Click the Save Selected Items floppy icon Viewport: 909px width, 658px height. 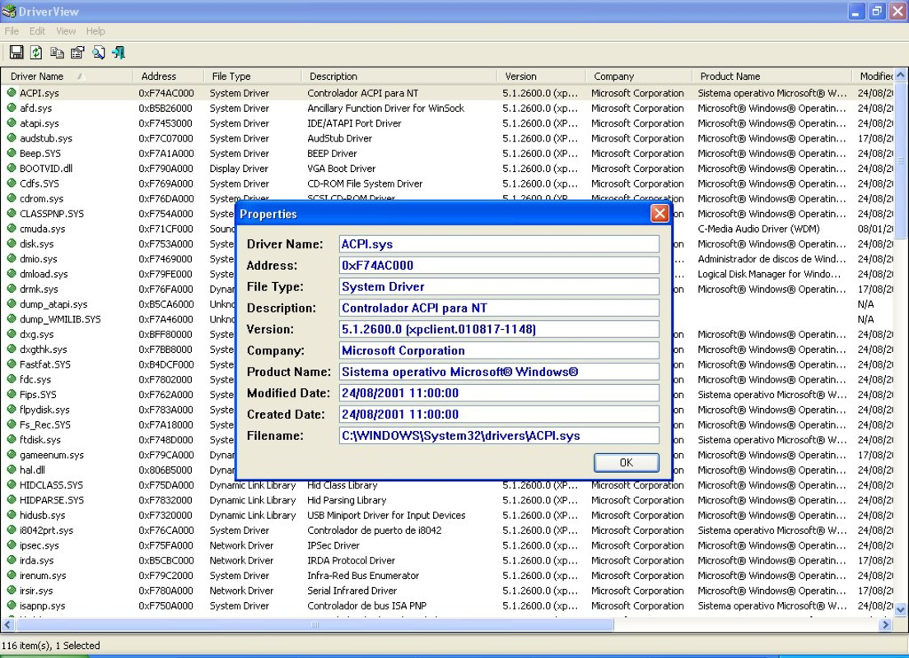tap(16, 53)
